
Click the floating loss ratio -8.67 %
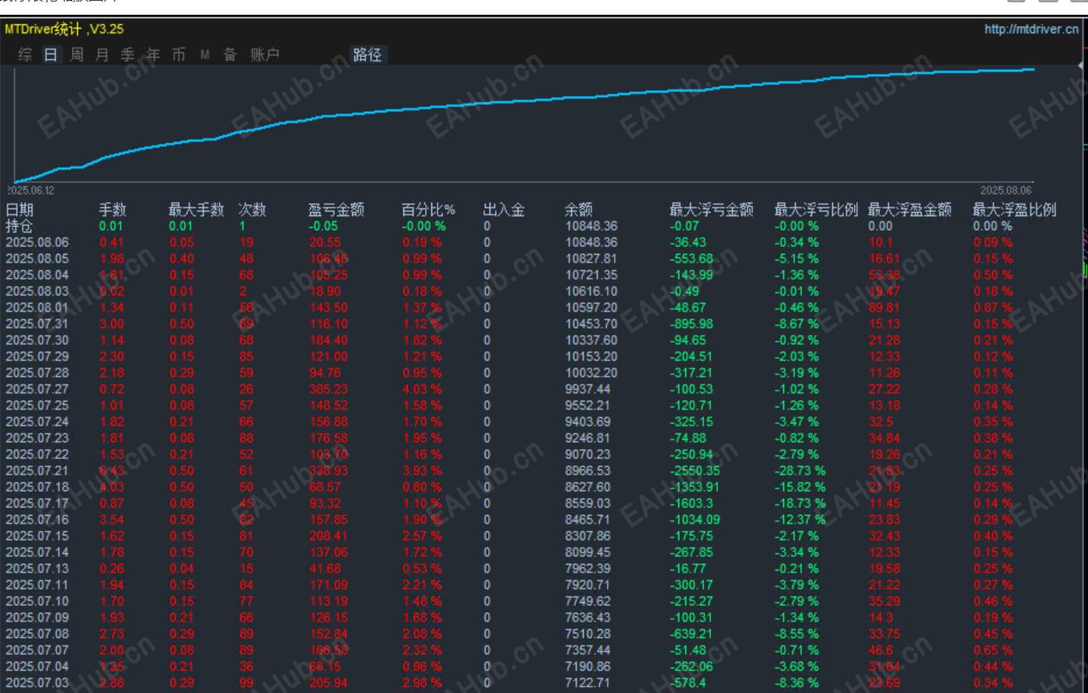pos(797,324)
